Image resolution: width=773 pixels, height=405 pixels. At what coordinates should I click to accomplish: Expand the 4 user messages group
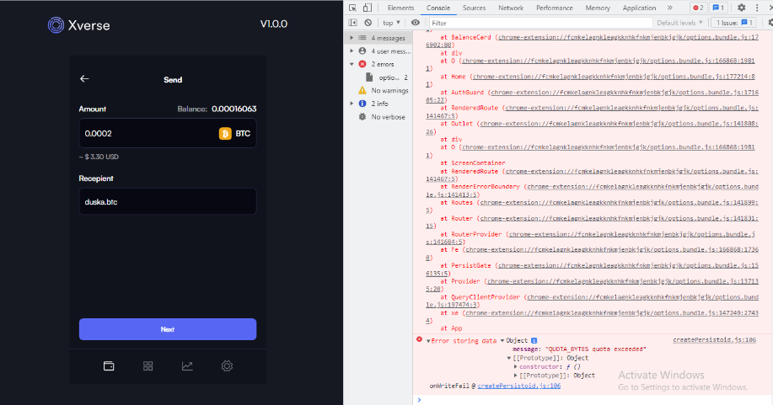point(352,51)
